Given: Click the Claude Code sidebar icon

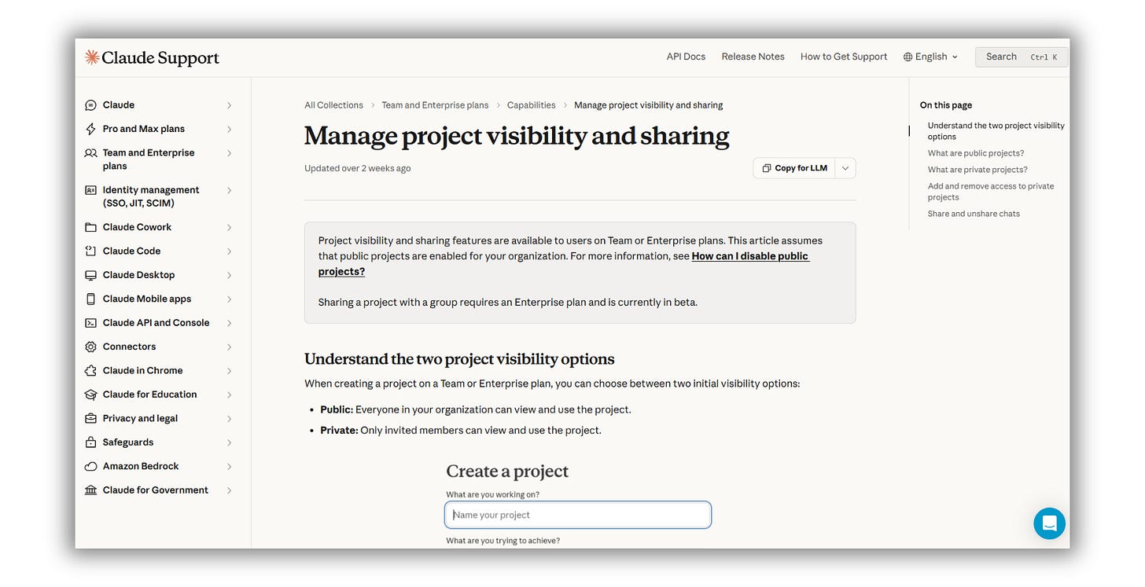Looking at the screenshot, I should [90, 251].
